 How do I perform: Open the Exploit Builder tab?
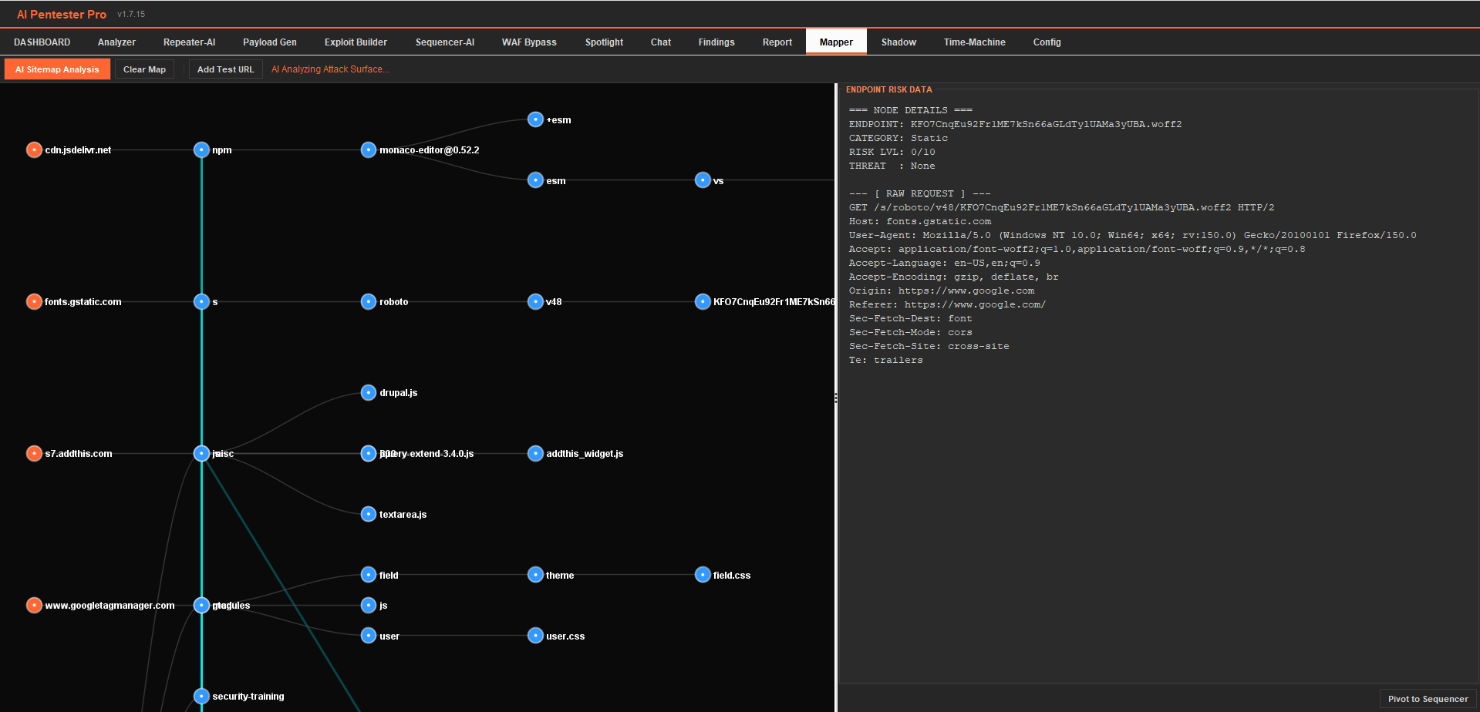pos(356,42)
